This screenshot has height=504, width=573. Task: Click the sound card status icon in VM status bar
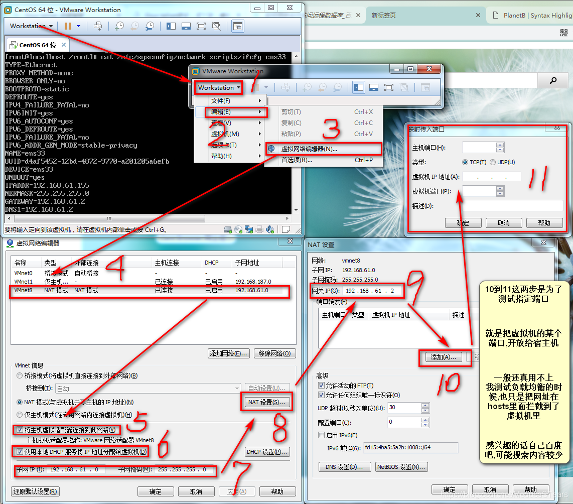270,229
